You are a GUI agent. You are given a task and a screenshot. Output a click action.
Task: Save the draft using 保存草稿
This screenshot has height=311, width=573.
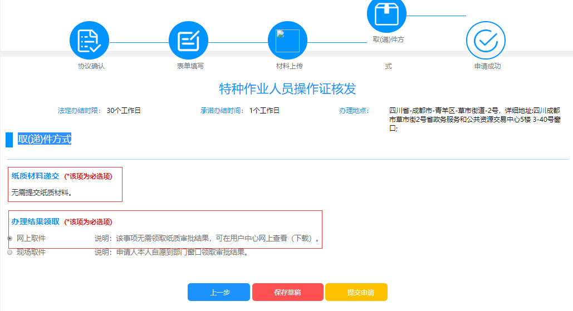click(x=287, y=292)
